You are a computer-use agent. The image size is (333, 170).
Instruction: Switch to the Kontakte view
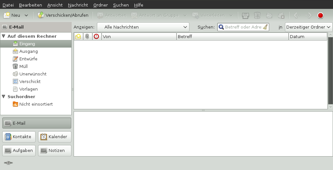click(x=18, y=137)
